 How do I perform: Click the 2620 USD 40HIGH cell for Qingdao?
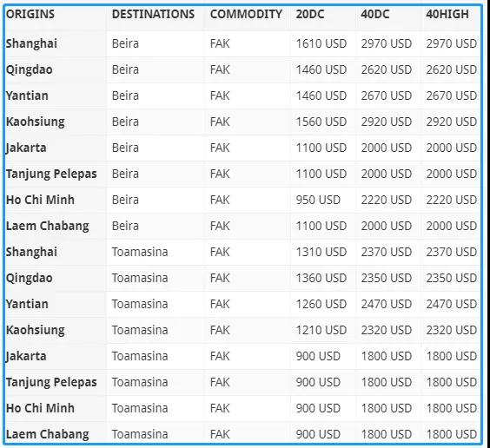tap(451, 69)
